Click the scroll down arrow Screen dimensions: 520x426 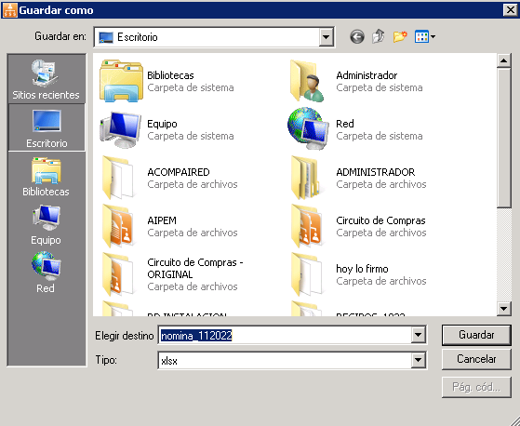(504, 309)
